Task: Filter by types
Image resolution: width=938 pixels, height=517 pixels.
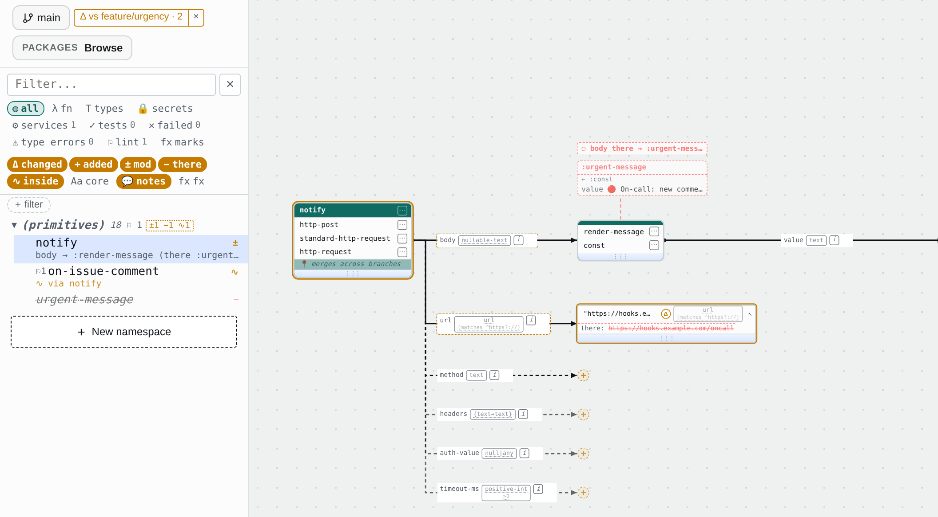Action: click(104, 109)
